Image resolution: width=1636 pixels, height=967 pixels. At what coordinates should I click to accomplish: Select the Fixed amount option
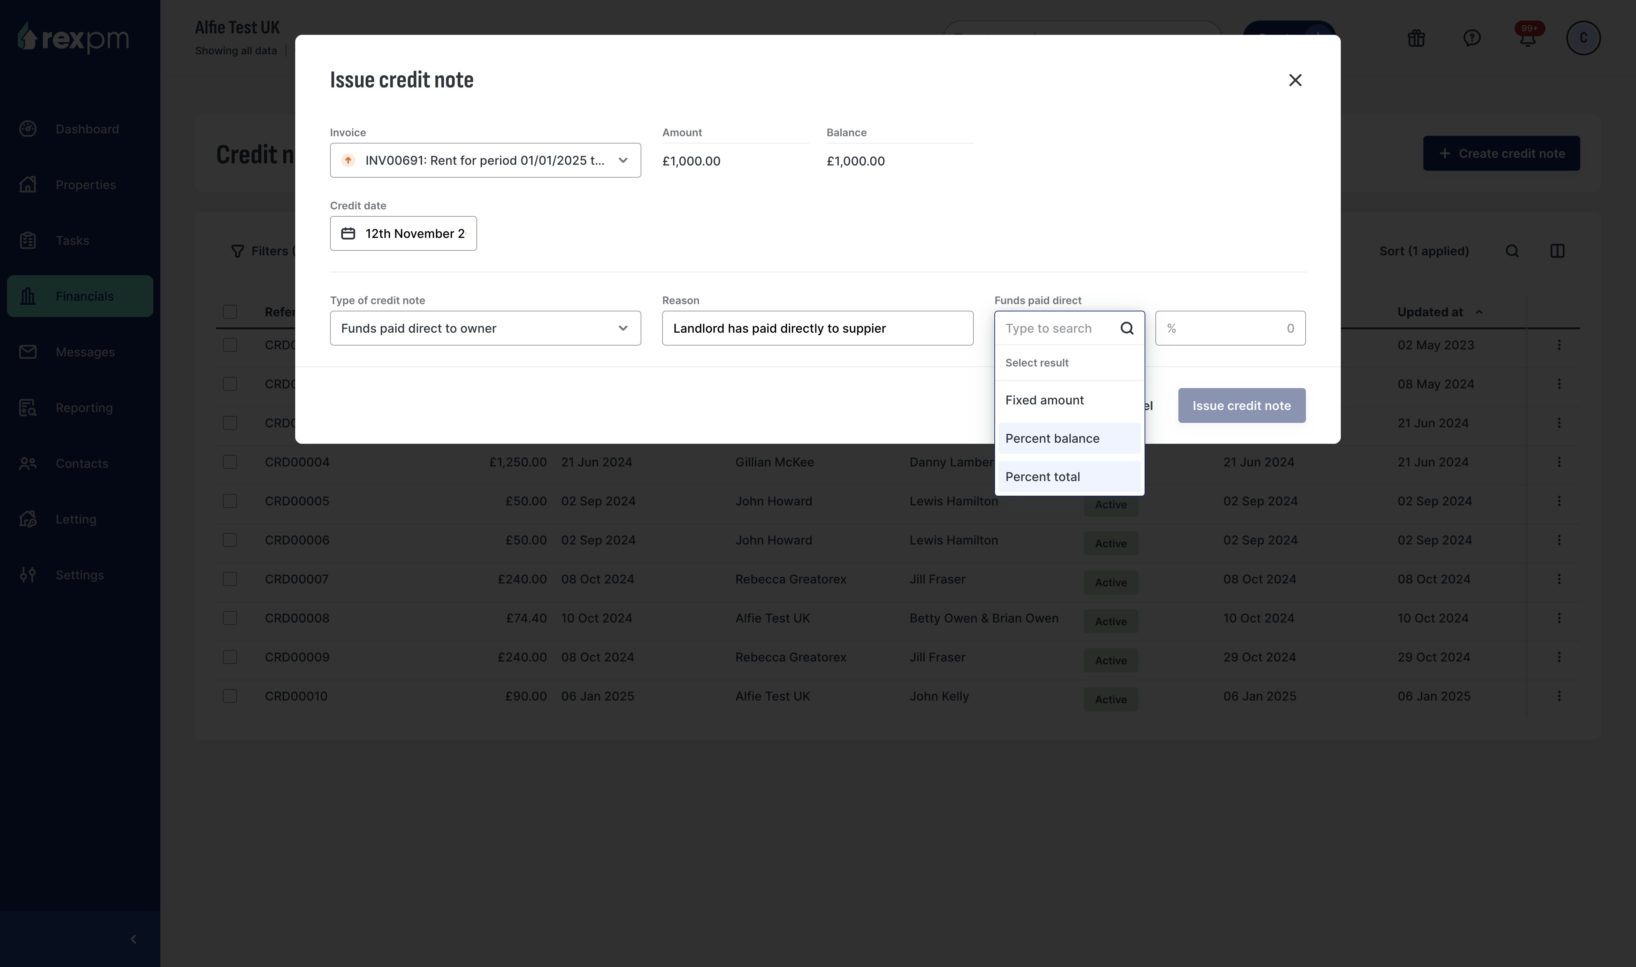click(1070, 400)
